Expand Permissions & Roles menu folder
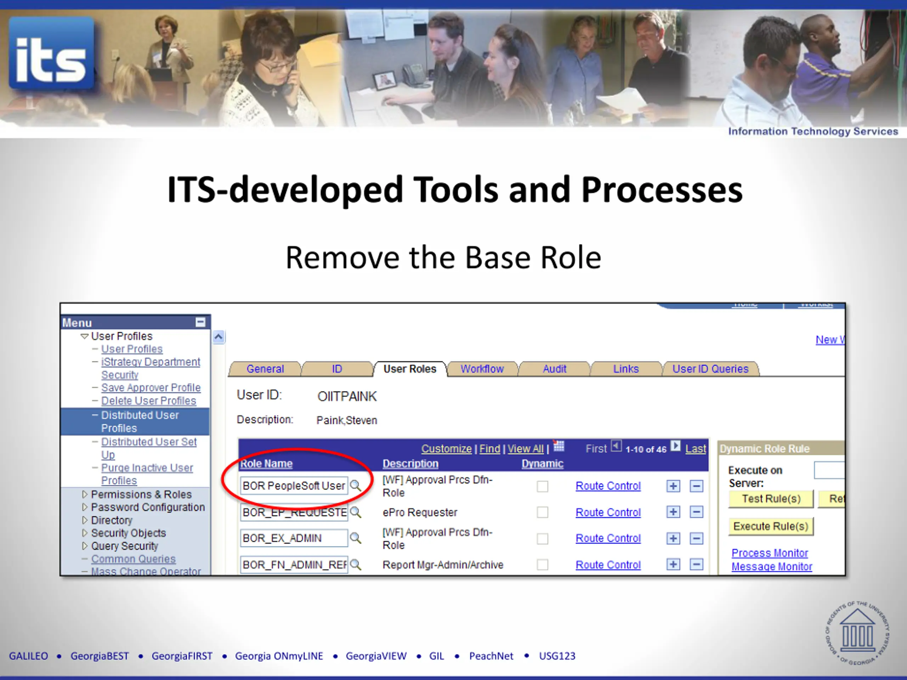 pyautogui.click(x=85, y=494)
